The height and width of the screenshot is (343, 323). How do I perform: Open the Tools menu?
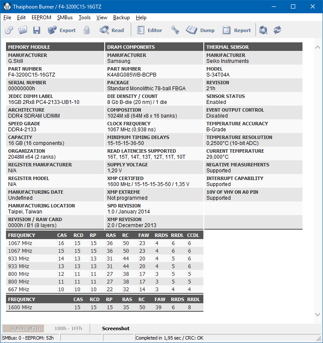(85, 18)
